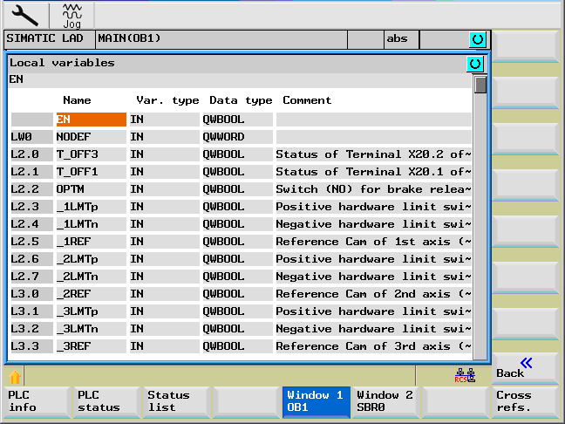Open PLC status softkey
Screen dimensions: 565x424
pos(106,401)
